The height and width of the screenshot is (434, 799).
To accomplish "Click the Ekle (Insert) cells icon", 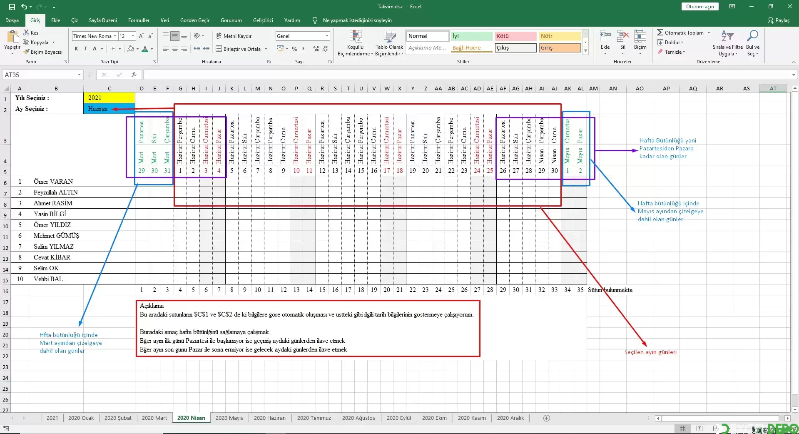I will [x=605, y=37].
